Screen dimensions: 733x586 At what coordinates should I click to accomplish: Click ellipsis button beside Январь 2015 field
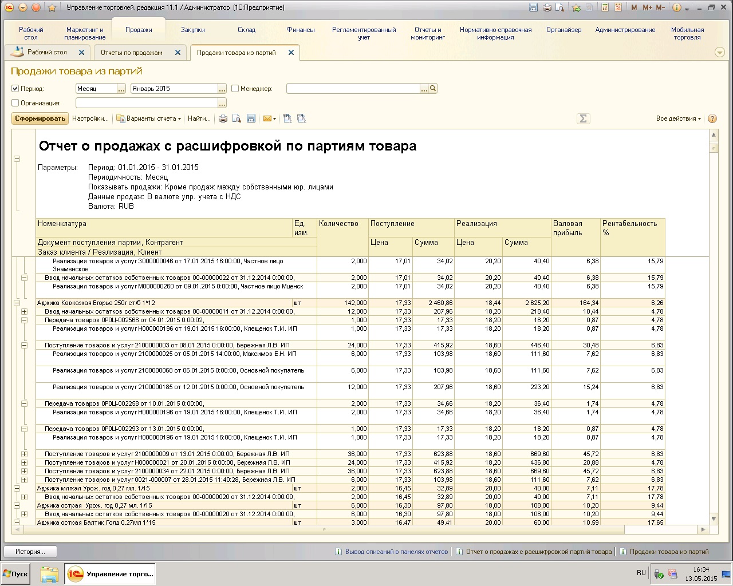222,89
